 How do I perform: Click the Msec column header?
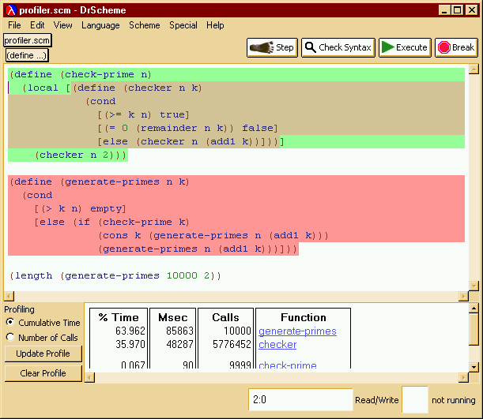tap(173, 317)
